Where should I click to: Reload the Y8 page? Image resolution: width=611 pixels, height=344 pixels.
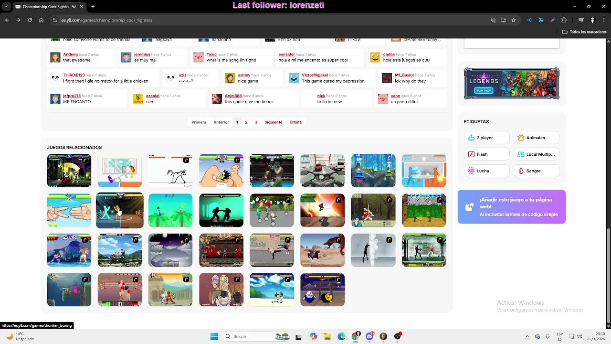30,20
